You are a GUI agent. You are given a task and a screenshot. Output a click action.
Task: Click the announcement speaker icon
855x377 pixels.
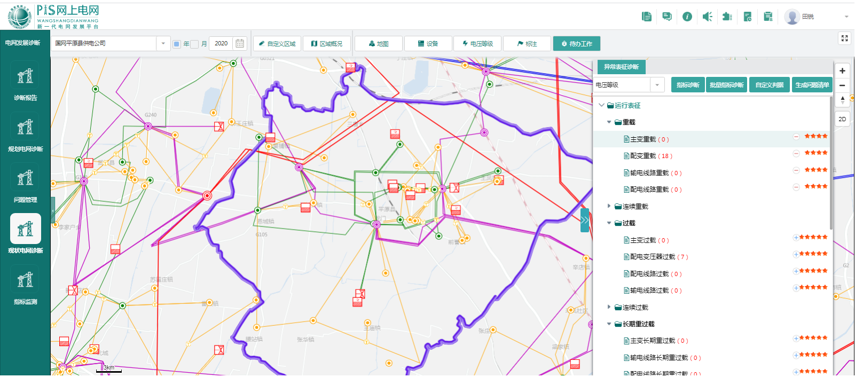[x=707, y=17]
